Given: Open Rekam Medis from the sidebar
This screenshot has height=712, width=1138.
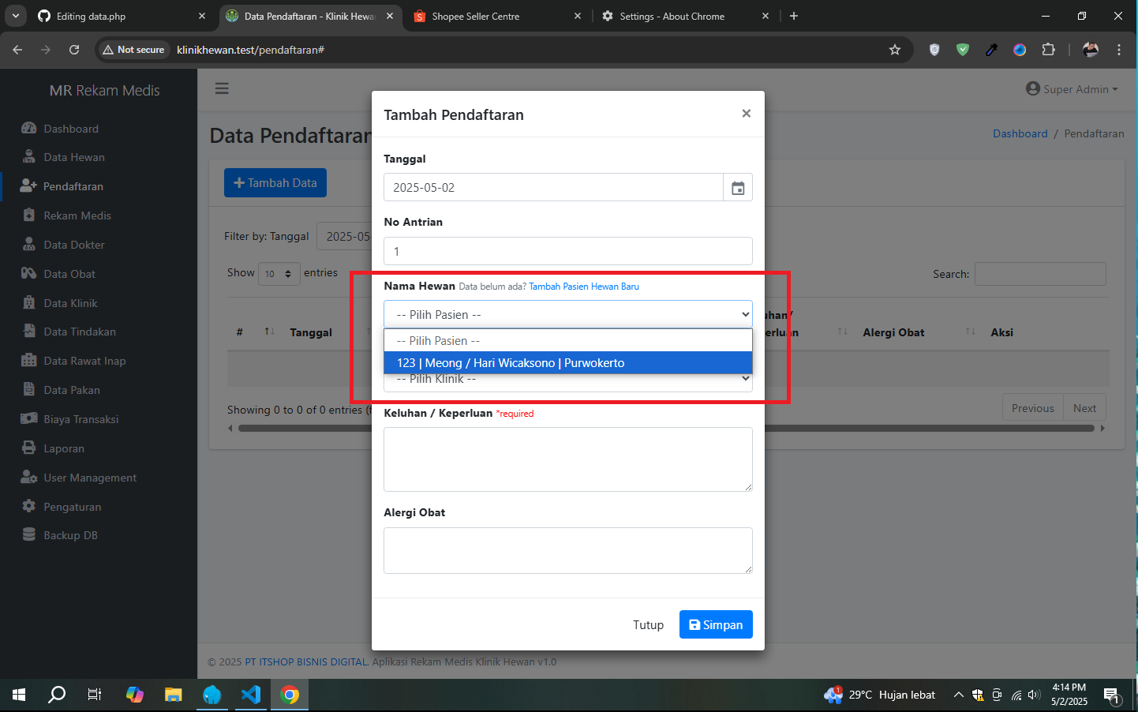Looking at the screenshot, I should pos(77,215).
